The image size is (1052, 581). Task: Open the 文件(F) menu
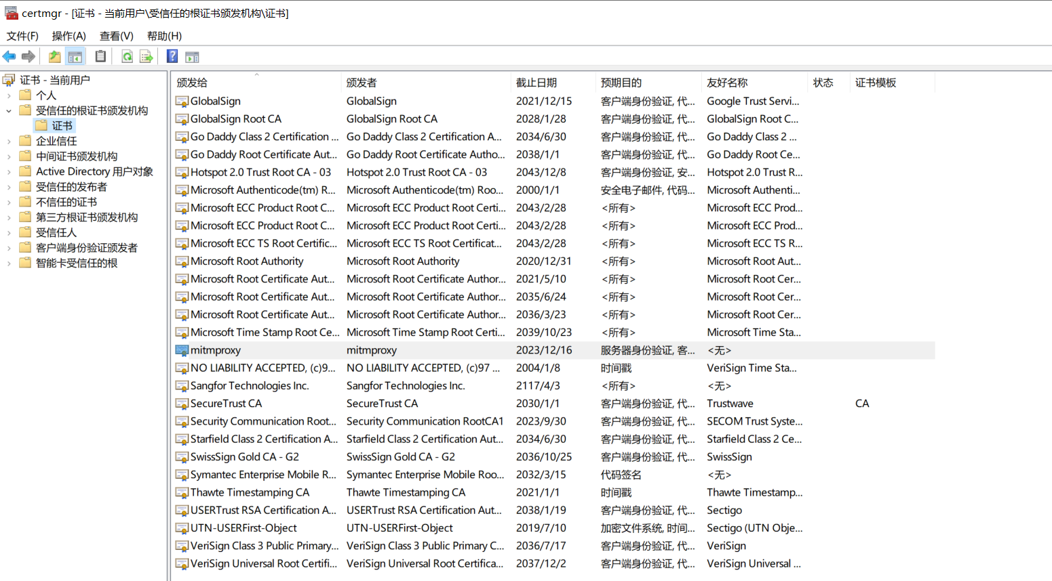(22, 36)
